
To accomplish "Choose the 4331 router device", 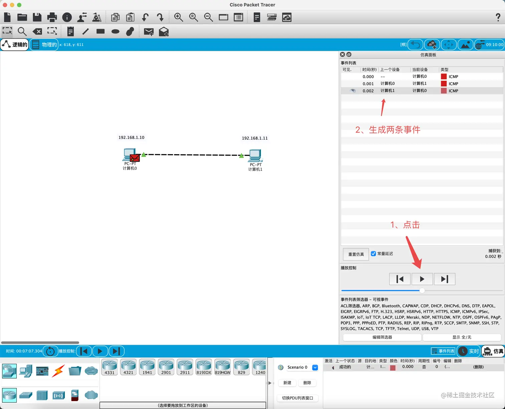I will [109, 367].
